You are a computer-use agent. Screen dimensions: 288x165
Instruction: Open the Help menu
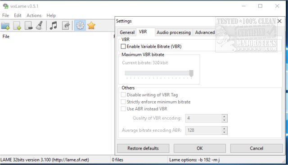click(x=51, y=15)
